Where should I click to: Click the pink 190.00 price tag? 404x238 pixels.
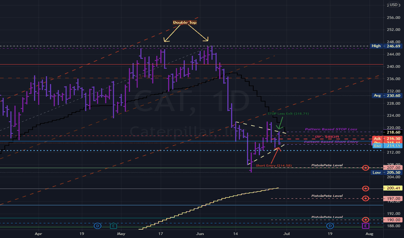click(x=393, y=220)
